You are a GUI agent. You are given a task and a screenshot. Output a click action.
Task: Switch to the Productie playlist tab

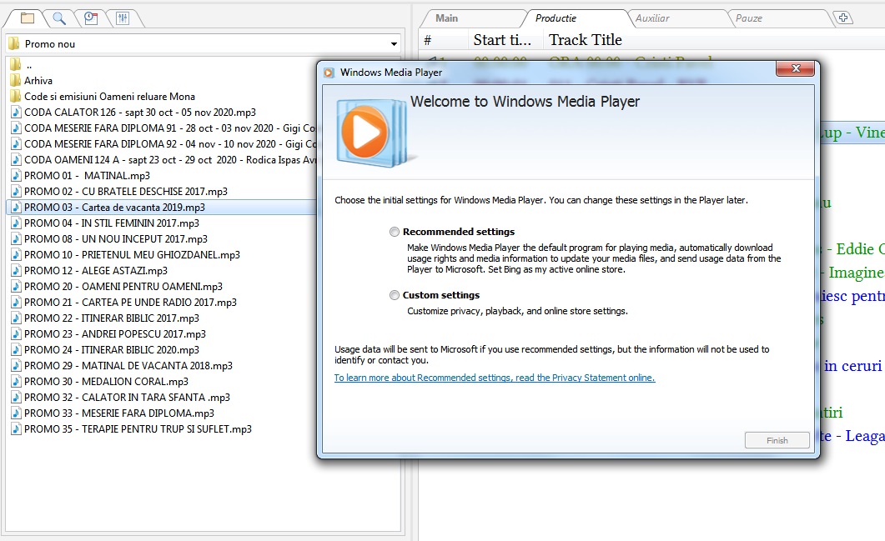(556, 18)
